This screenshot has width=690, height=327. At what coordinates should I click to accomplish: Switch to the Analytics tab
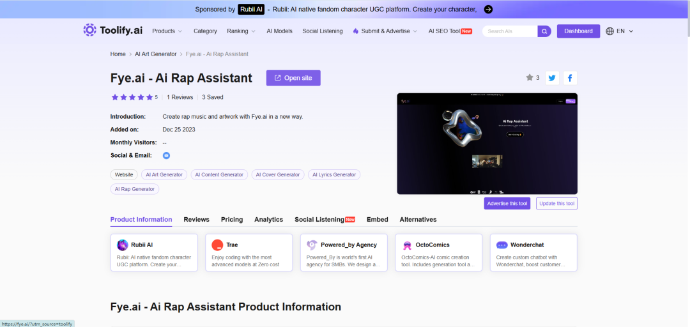[268, 219]
